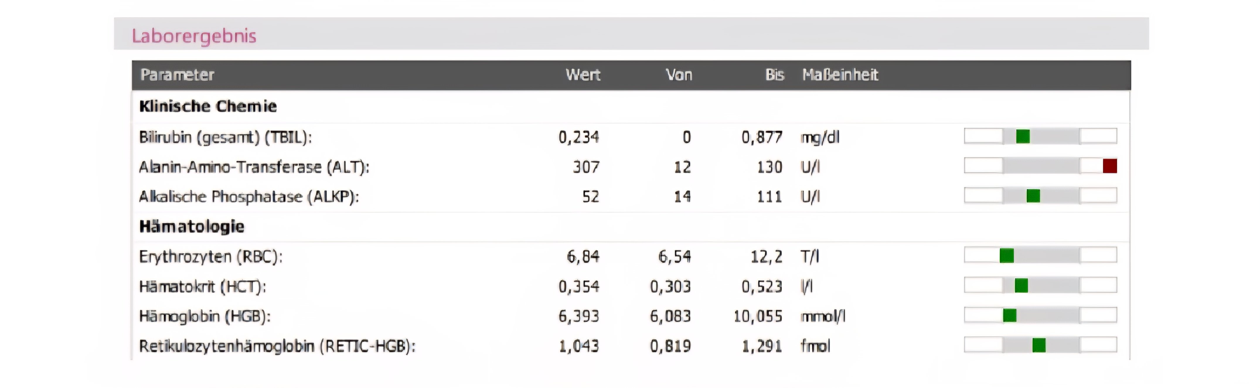
Task: Select the Alanin-Amino-Transferase (ALT) row label
Action: pyautogui.click(x=254, y=167)
